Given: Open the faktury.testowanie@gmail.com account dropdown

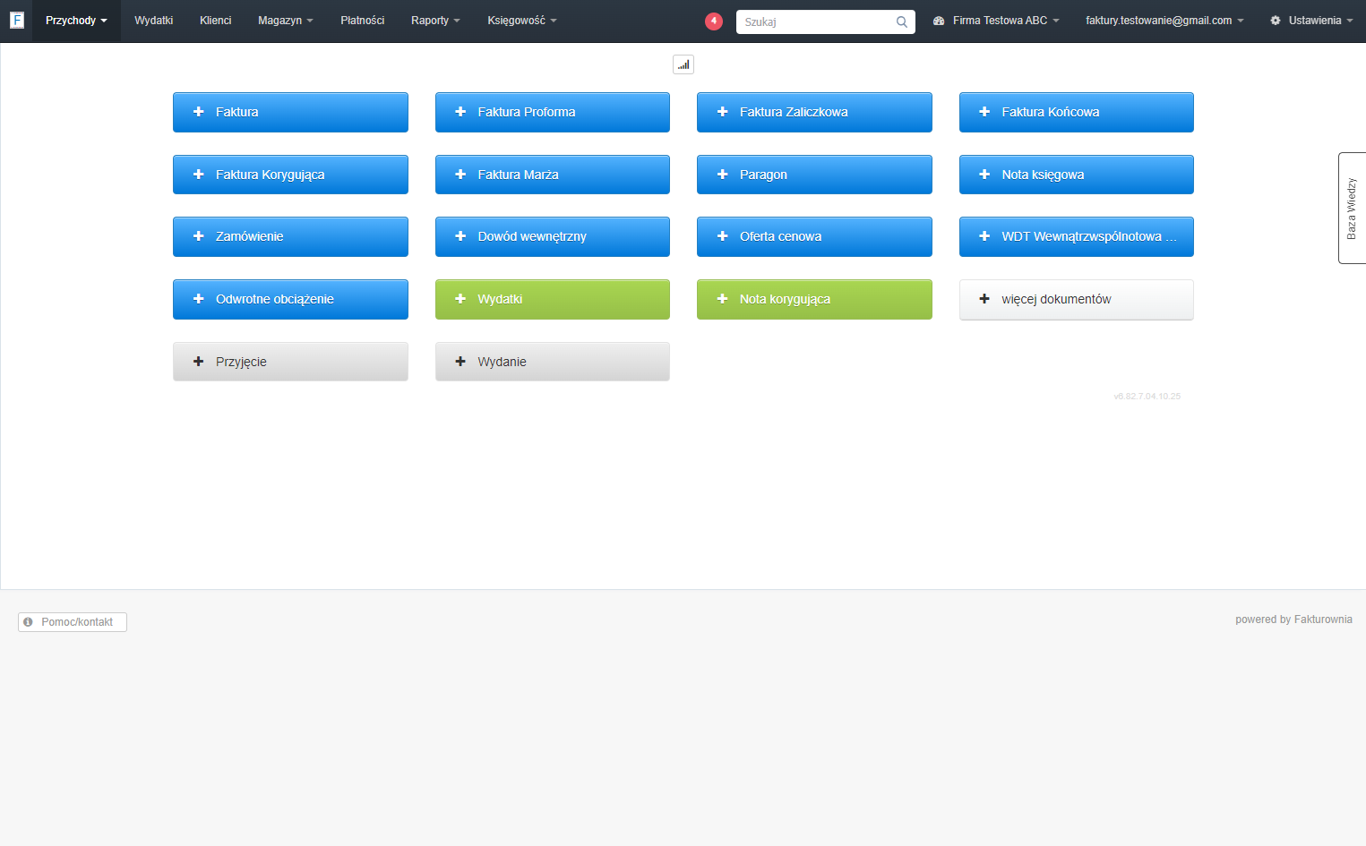Looking at the screenshot, I should 1164,21.
